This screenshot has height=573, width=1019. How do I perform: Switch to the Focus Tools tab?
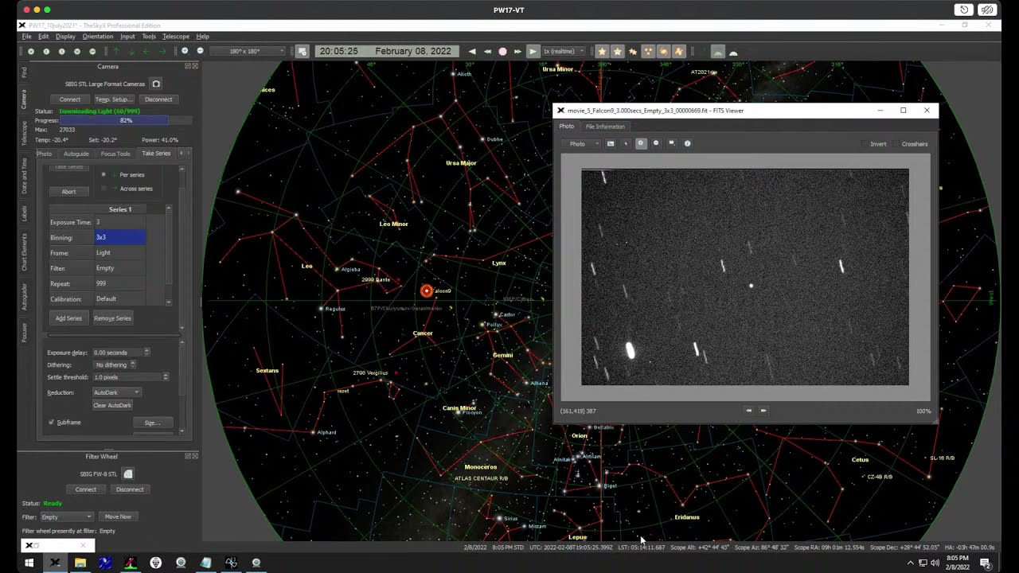pyautogui.click(x=115, y=154)
